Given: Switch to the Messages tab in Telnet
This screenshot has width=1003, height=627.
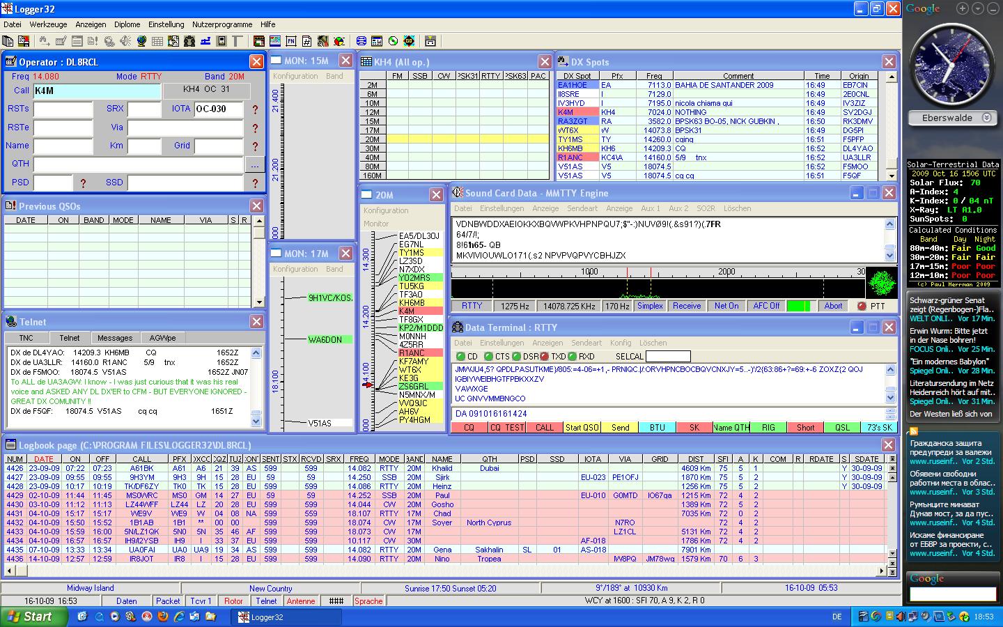Looking at the screenshot, I should tap(115, 338).
